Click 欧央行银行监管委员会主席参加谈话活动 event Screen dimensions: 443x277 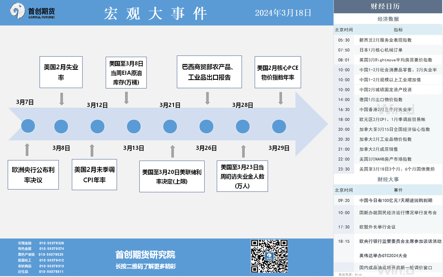coord(388,241)
